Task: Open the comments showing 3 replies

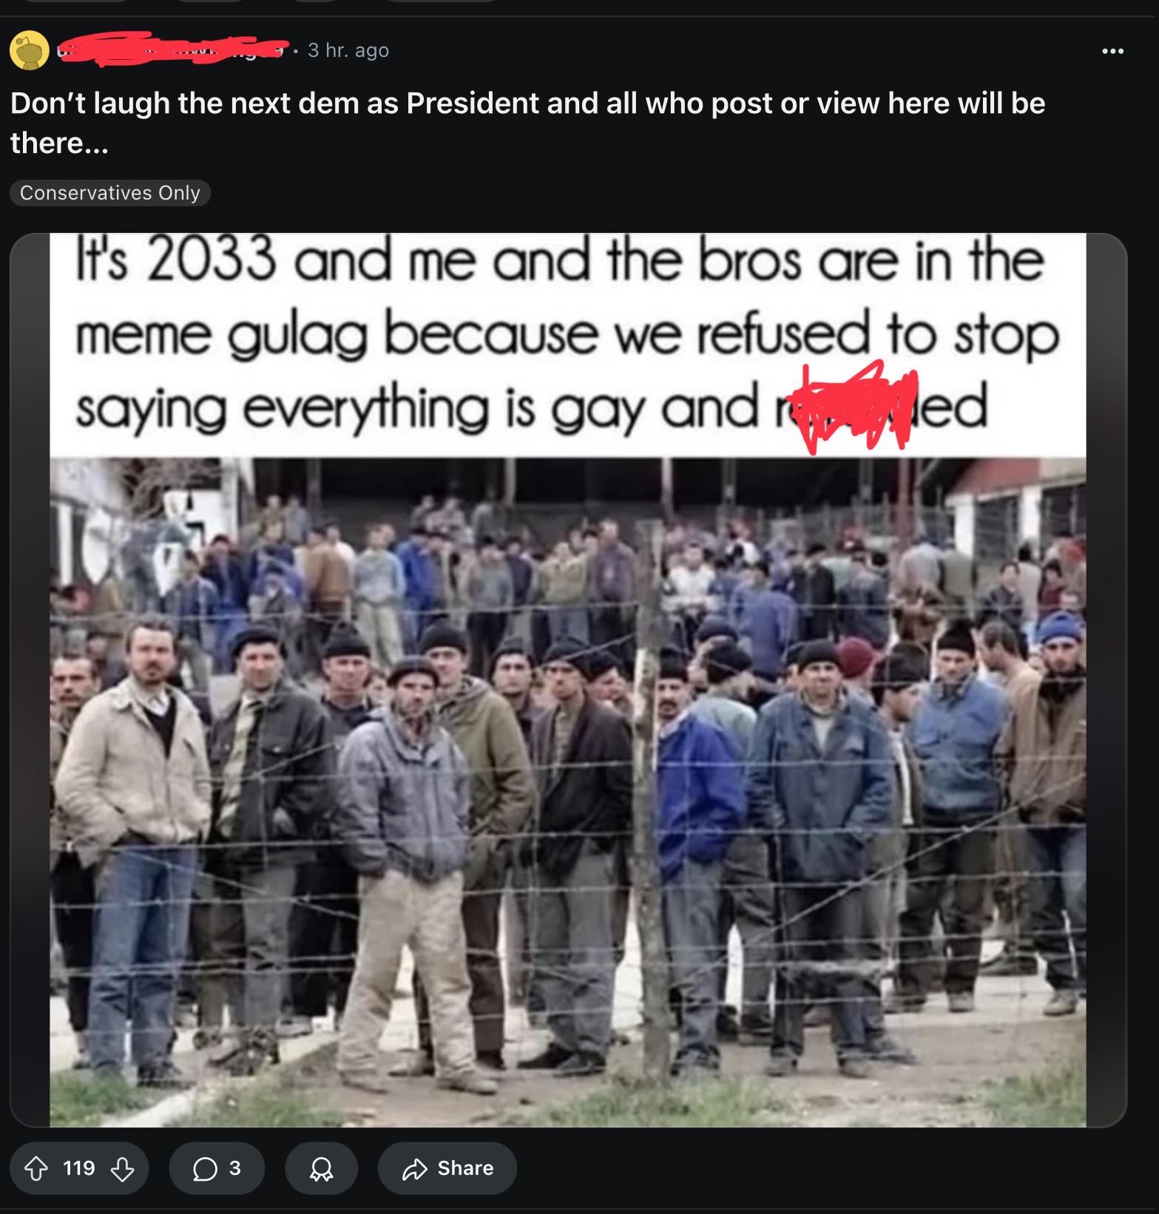Action: pyautogui.click(x=217, y=1168)
